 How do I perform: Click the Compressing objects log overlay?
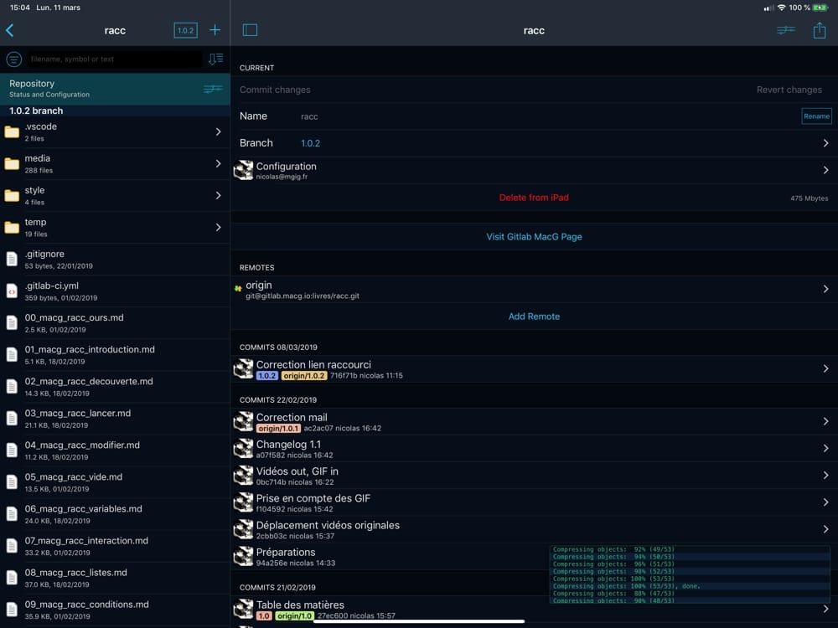click(690, 574)
